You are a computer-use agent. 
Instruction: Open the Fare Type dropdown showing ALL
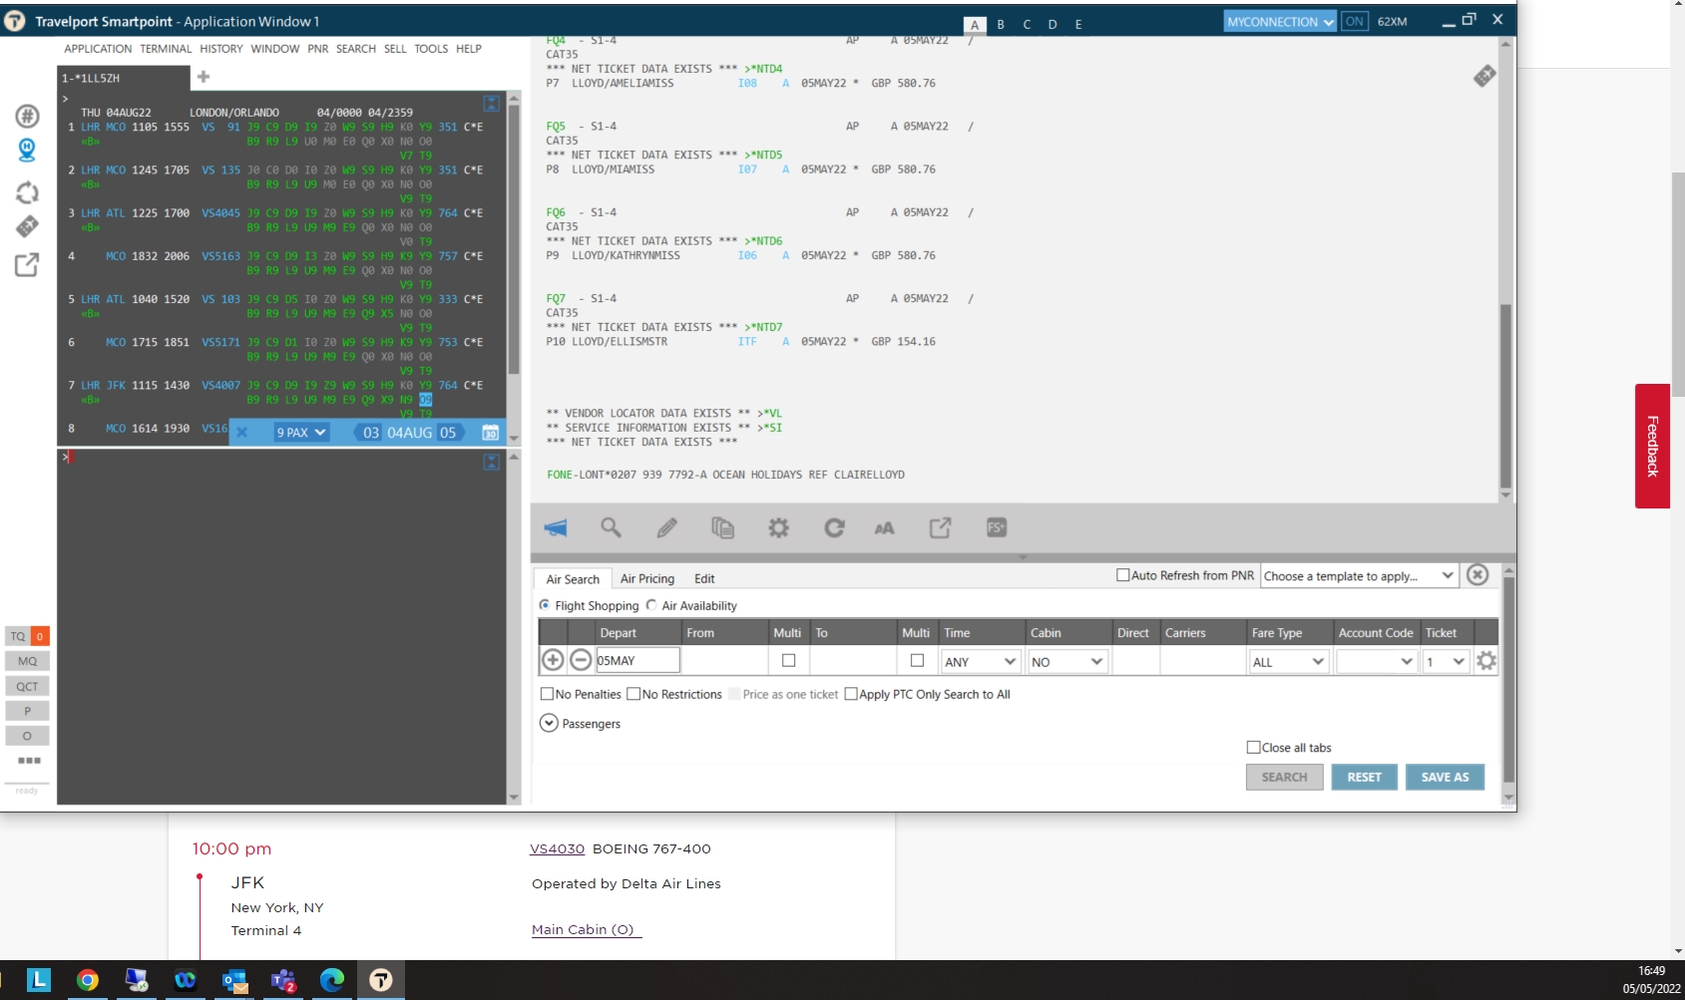(x=1288, y=661)
